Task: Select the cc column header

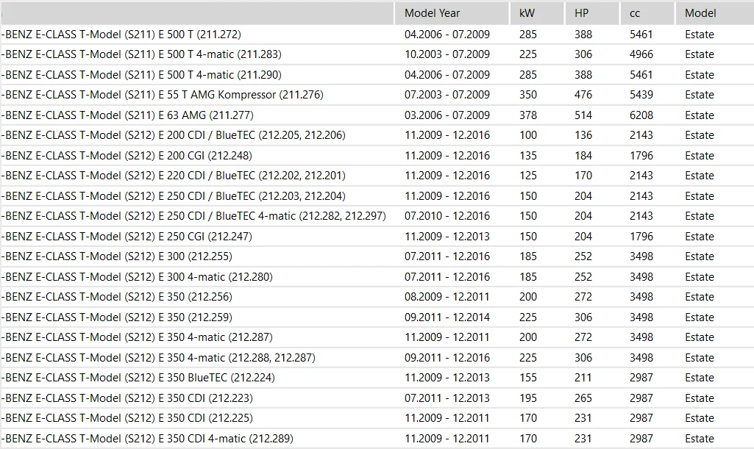Action: 647,13
